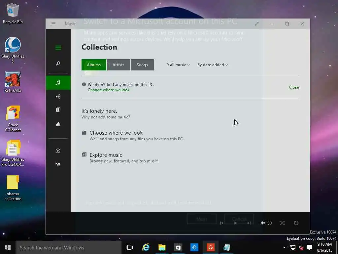The width and height of the screenshot is (338, 254).
Task: Open File Explorer from the taskbar
Action: (x=162, y=247)
